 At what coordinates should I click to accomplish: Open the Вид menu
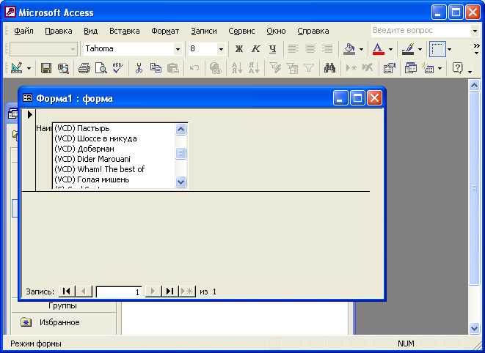[x=91, y=31]
